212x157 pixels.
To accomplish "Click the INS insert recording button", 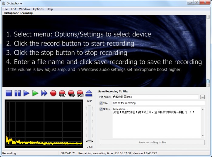I will pos(71,93).
